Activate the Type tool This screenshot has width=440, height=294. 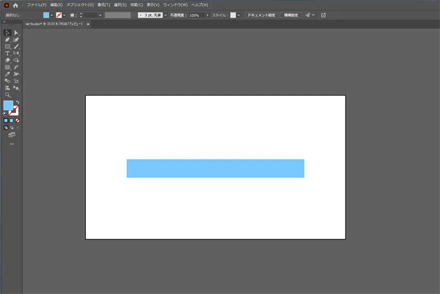pyautogui.click(x=7, y=53)
